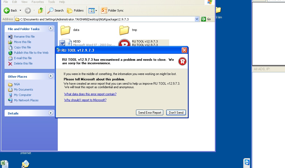Click the mail shortcut icon on desktop

(25, 164)
